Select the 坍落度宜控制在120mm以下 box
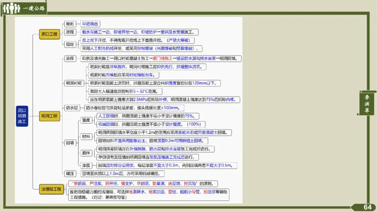377x212 pixels. (155, 83)
